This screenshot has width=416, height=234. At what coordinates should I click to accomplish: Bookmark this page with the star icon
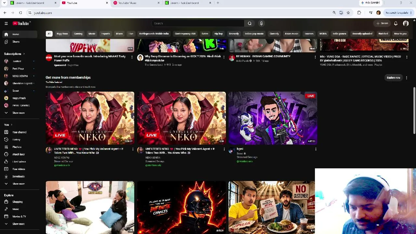coord(348,13)
